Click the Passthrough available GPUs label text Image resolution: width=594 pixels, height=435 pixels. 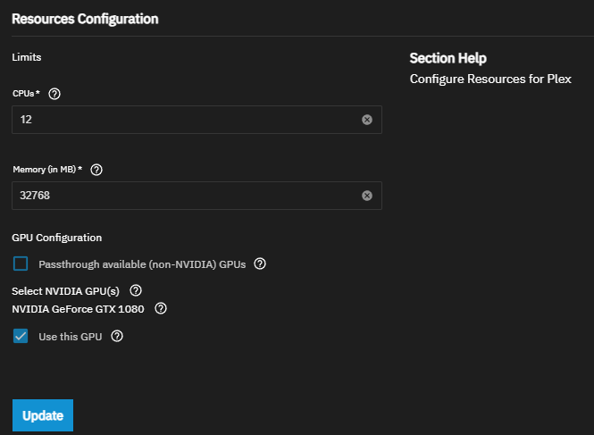141,264
